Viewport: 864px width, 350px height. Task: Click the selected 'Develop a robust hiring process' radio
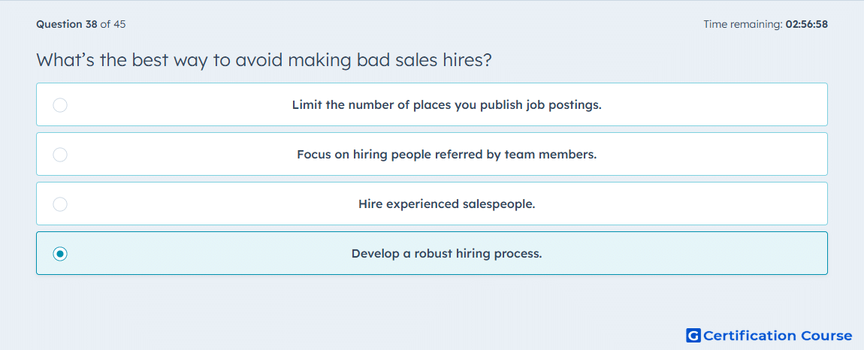(x=60, y=254)
